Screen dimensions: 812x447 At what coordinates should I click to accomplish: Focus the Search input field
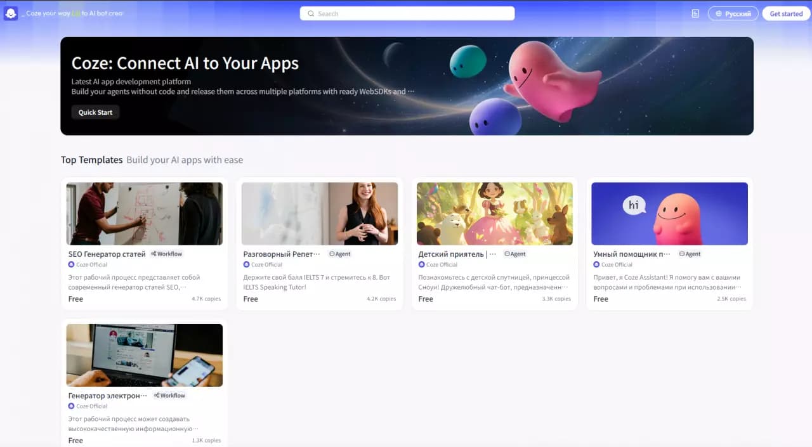click(407, 13)
